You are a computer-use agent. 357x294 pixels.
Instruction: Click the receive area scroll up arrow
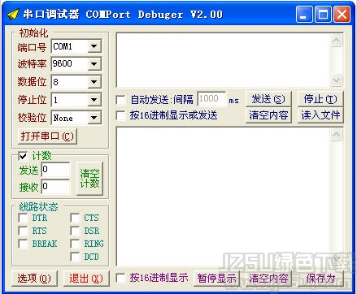337,135
